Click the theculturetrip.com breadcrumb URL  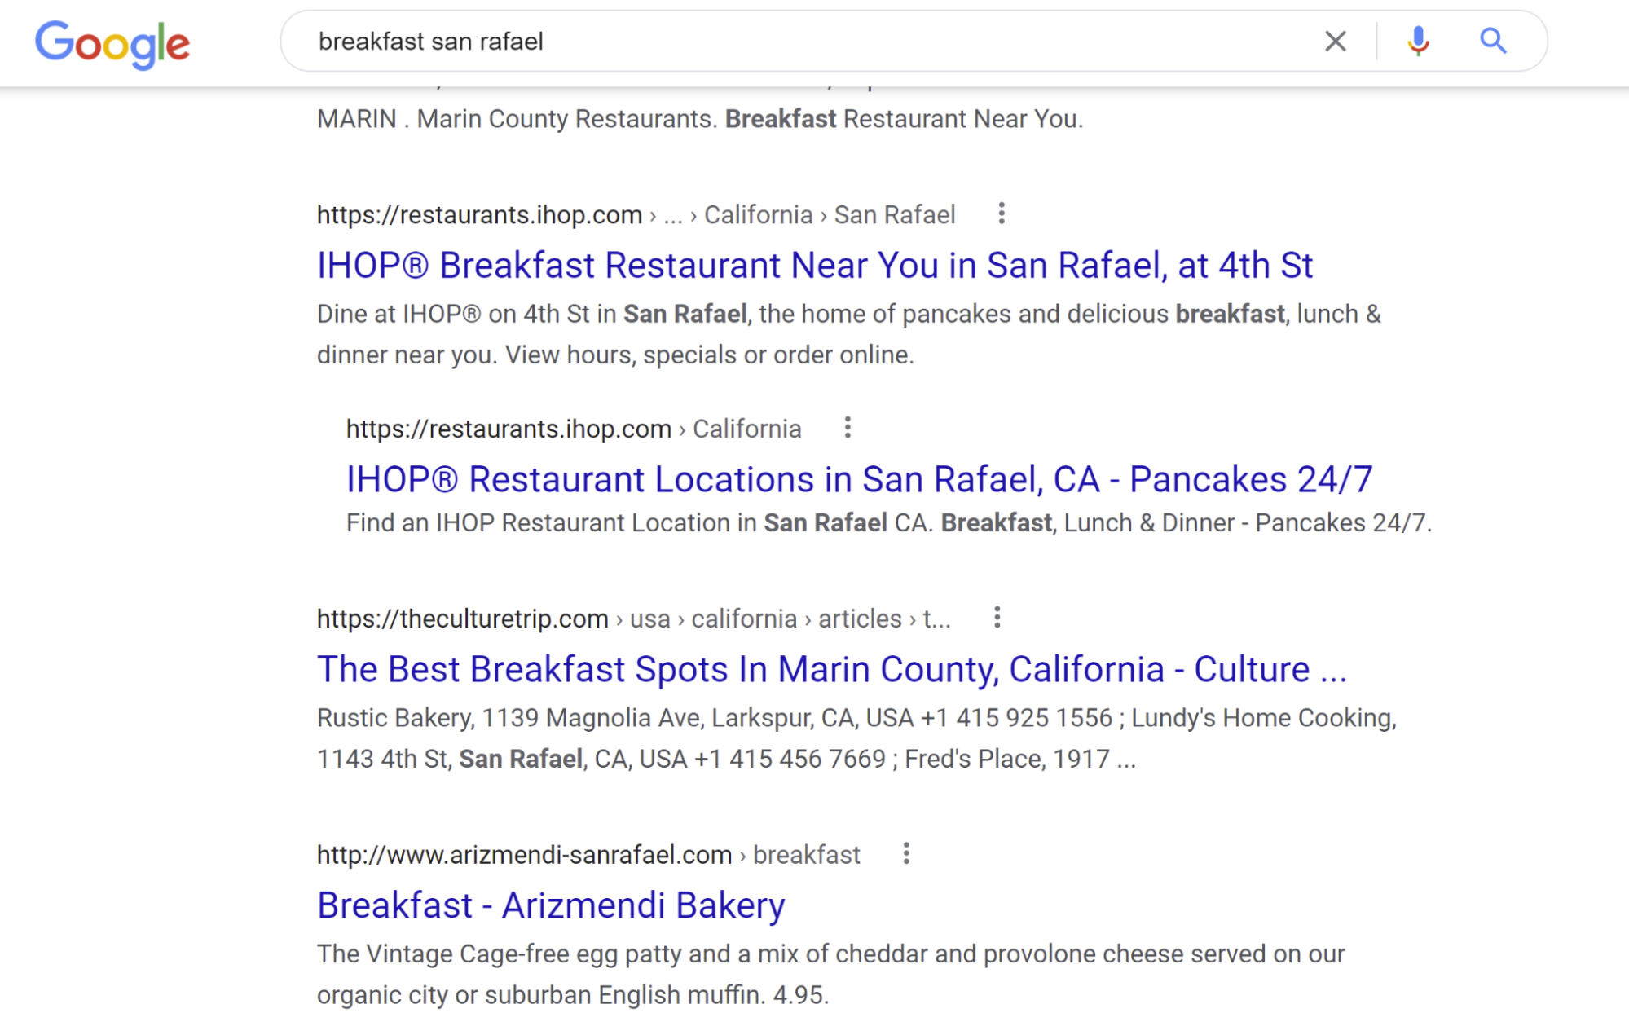click(x=633, y=619)
